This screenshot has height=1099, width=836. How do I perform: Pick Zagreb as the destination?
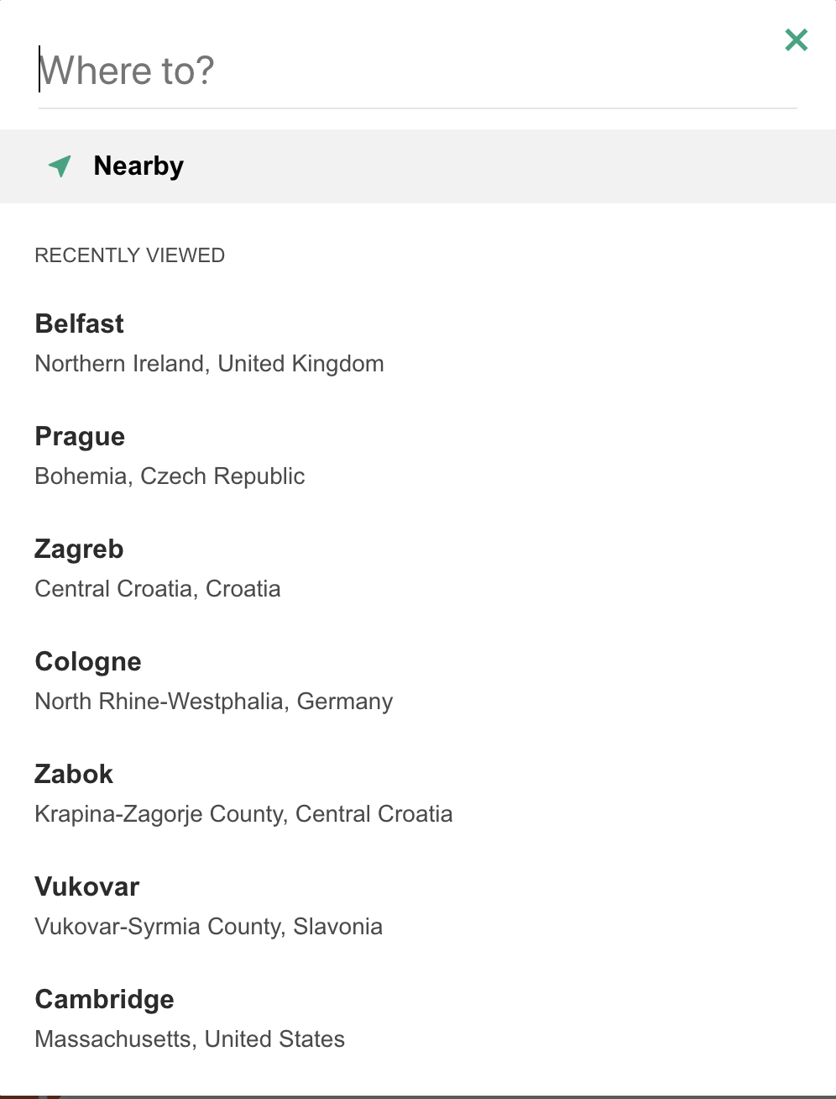(x=79, y=549)
